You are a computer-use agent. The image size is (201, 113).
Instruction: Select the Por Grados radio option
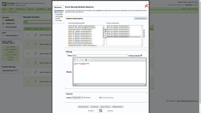55,16
